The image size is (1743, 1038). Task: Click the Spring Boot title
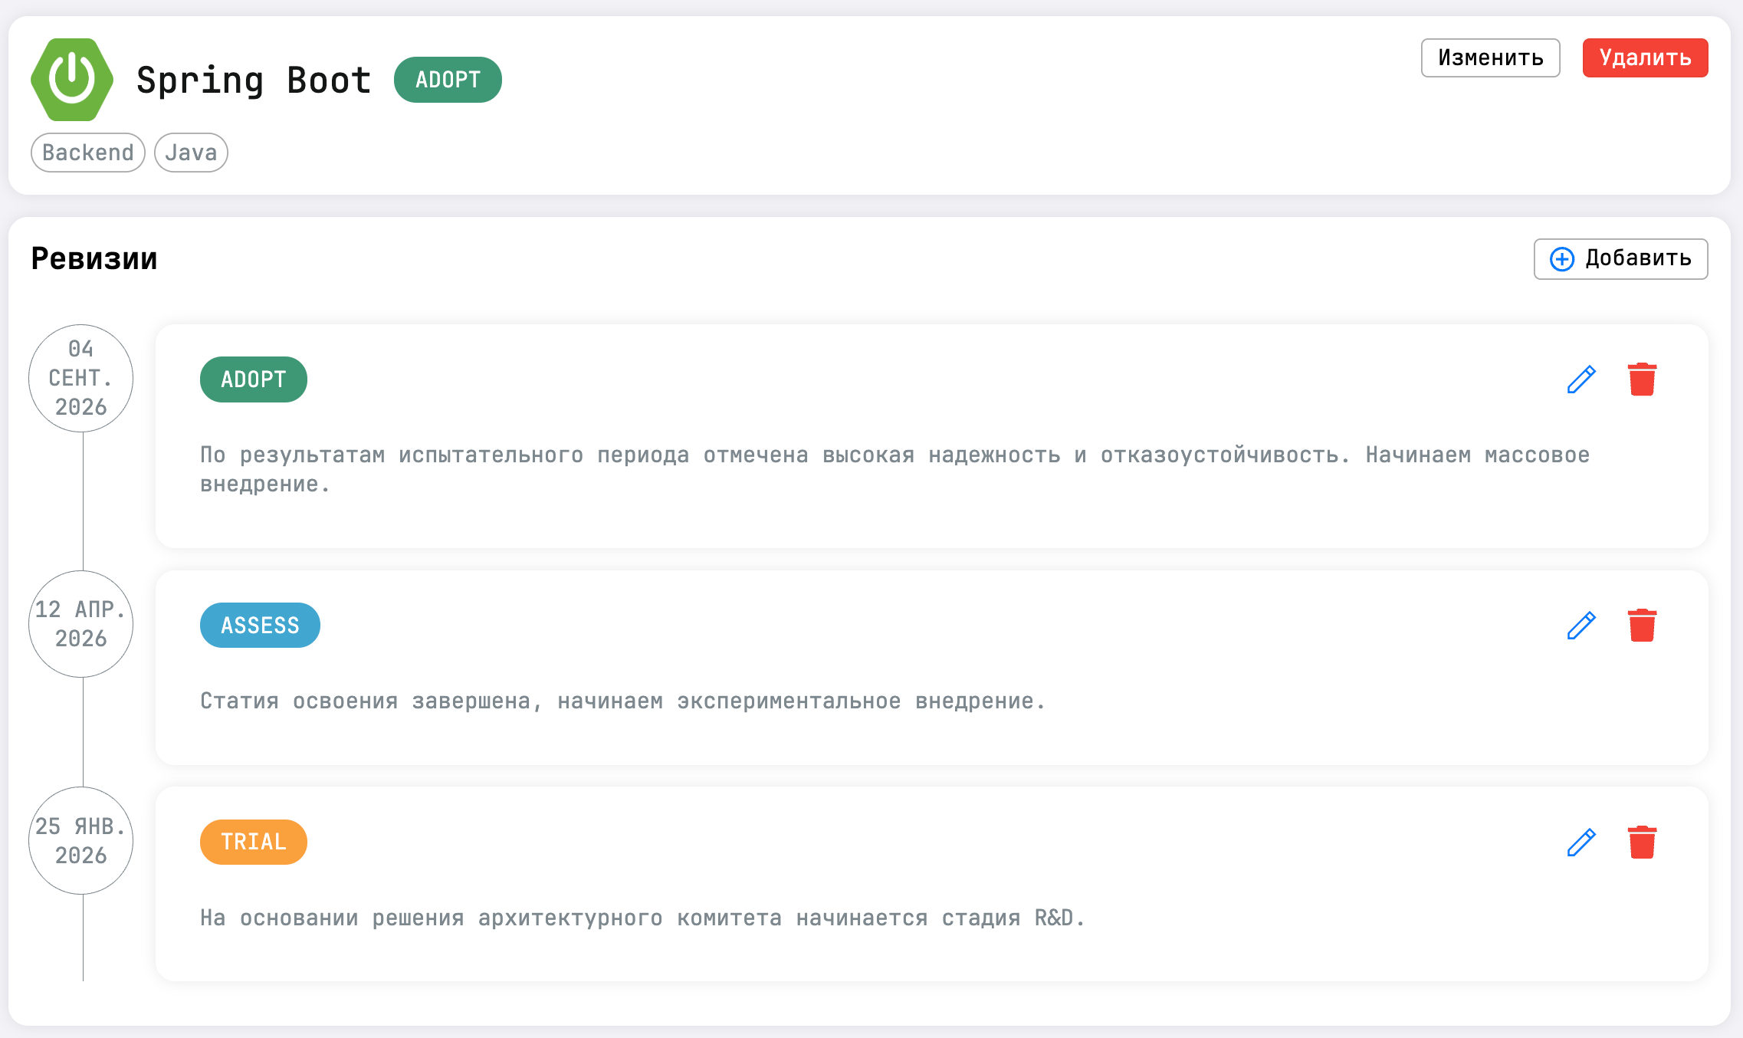click(x=254, y=80)
